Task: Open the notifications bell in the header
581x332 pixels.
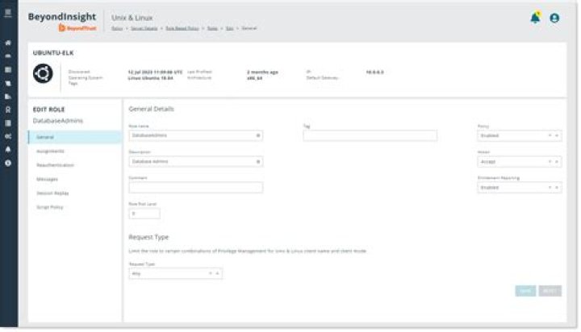Action: (535, 18)
